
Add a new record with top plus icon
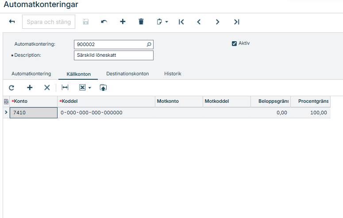[123, 22]
